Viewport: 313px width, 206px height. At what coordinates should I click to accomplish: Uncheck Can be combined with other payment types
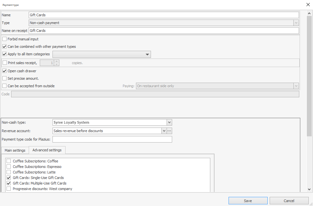(5, 47)
